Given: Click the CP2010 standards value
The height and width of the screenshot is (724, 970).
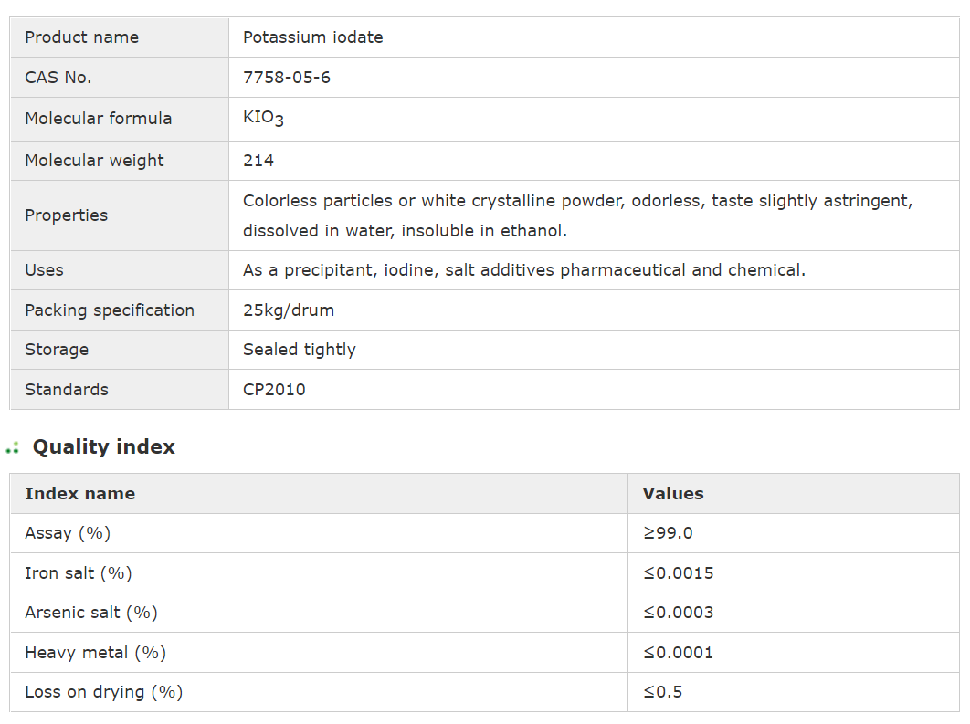Looking at the screenshot, I should pos(274,390).
